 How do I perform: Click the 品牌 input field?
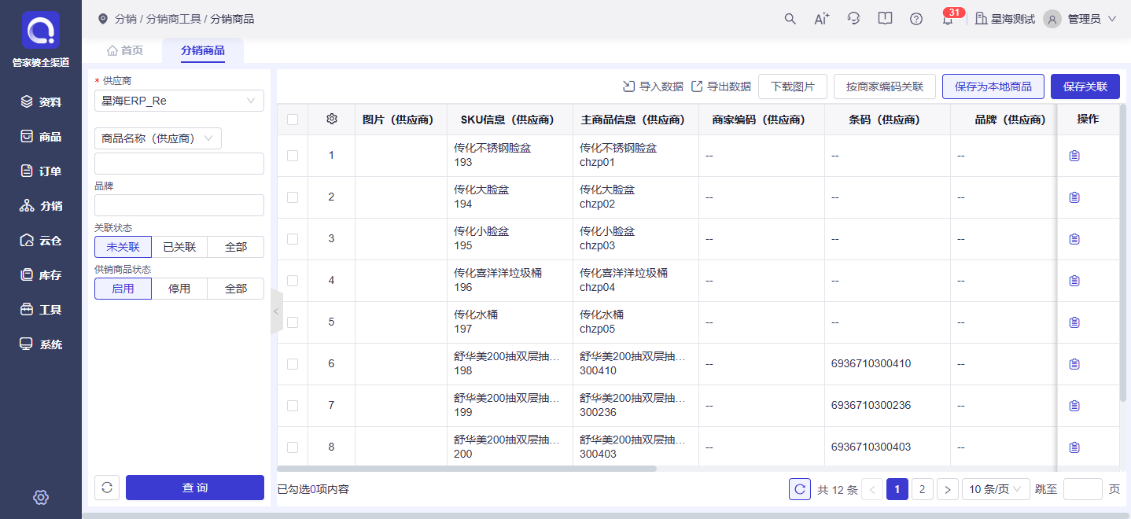pos(179,205)
